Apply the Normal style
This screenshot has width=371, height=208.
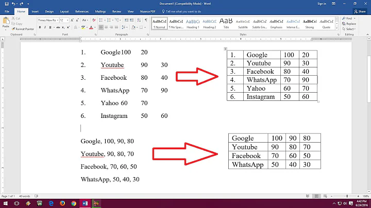point(159,24)
